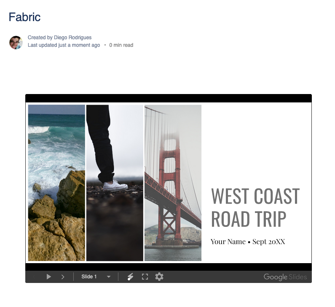Click 'Last updated just a moment ago'
The height and width of the screenshot is (307, 335).
coord(64,45)
